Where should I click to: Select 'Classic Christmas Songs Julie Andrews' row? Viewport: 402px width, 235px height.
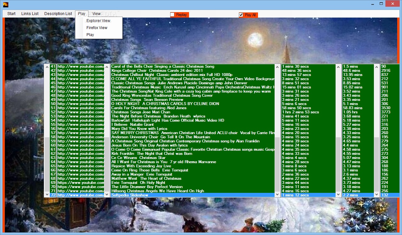click(193, 83)
